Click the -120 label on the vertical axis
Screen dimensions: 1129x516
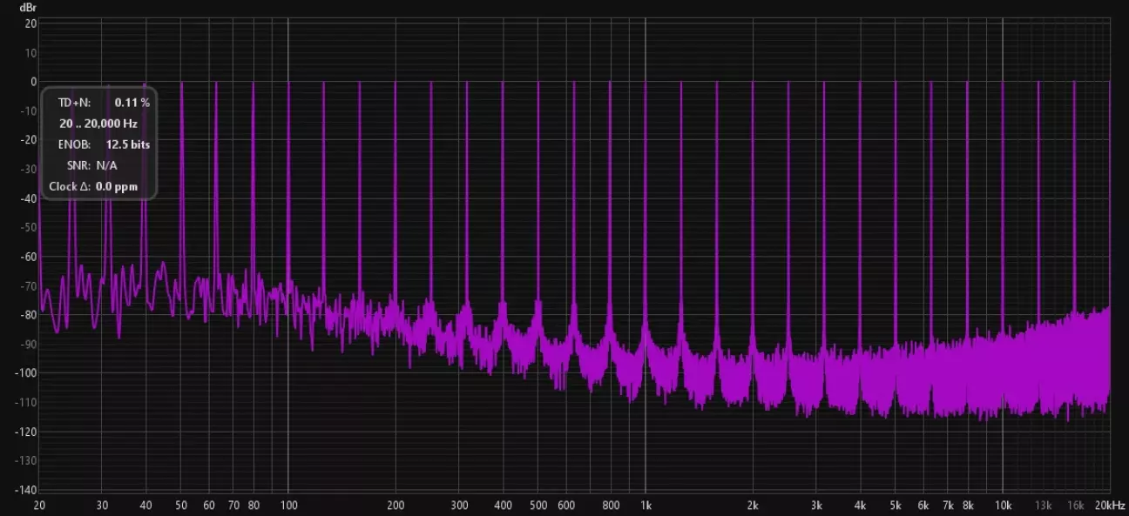coord(26,432)
